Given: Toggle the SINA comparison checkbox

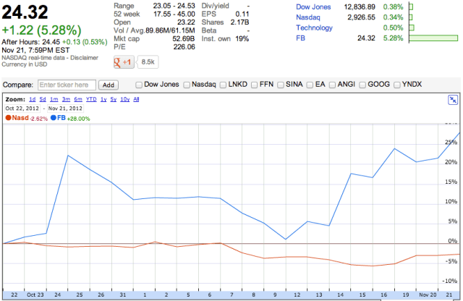Looking at the screenshot, I should click(x=281, y=85).
